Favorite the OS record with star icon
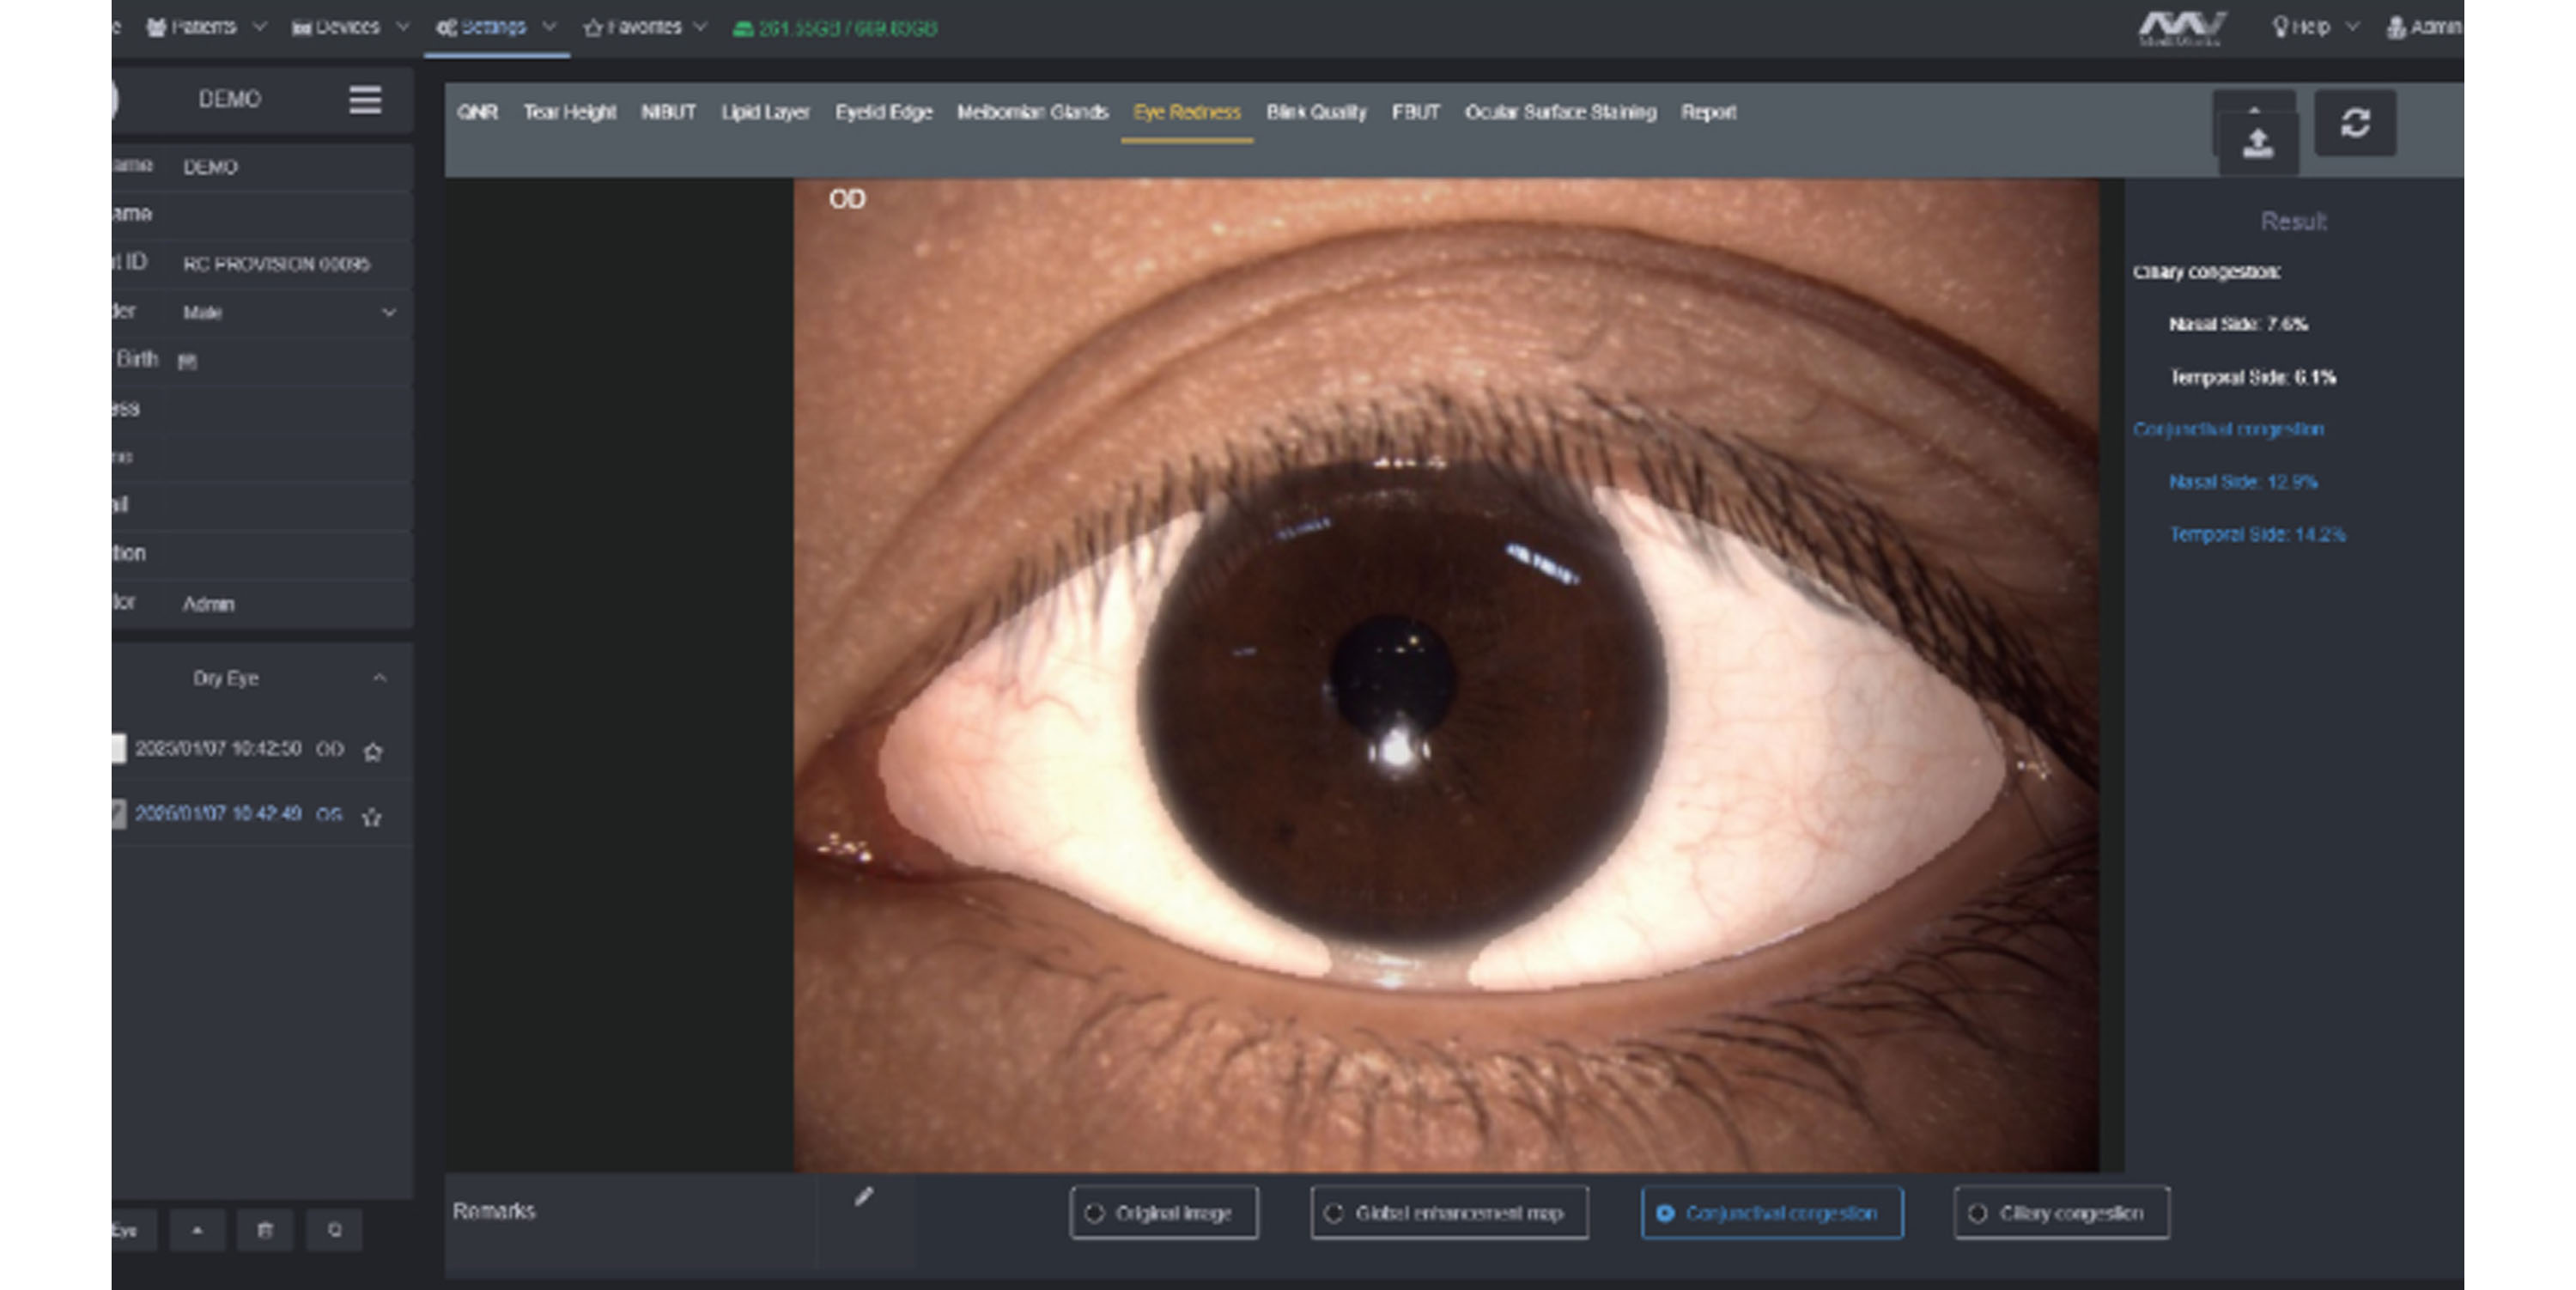The image size is (2576, 1290). click(371, 817)
